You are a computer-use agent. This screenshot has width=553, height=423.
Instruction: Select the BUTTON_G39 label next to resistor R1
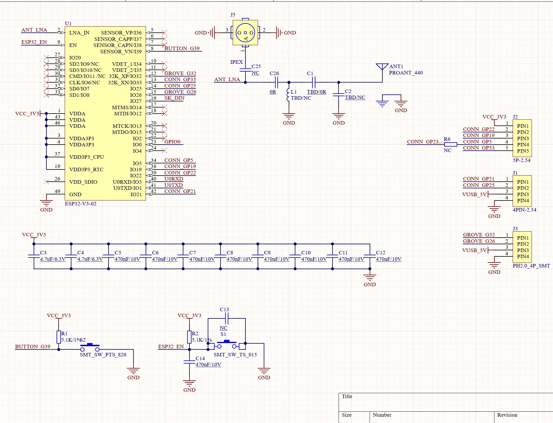point(32,347)
